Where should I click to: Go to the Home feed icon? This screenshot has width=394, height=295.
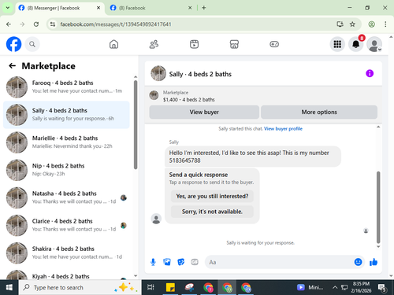pyautogui.click(x=113, y=44)
